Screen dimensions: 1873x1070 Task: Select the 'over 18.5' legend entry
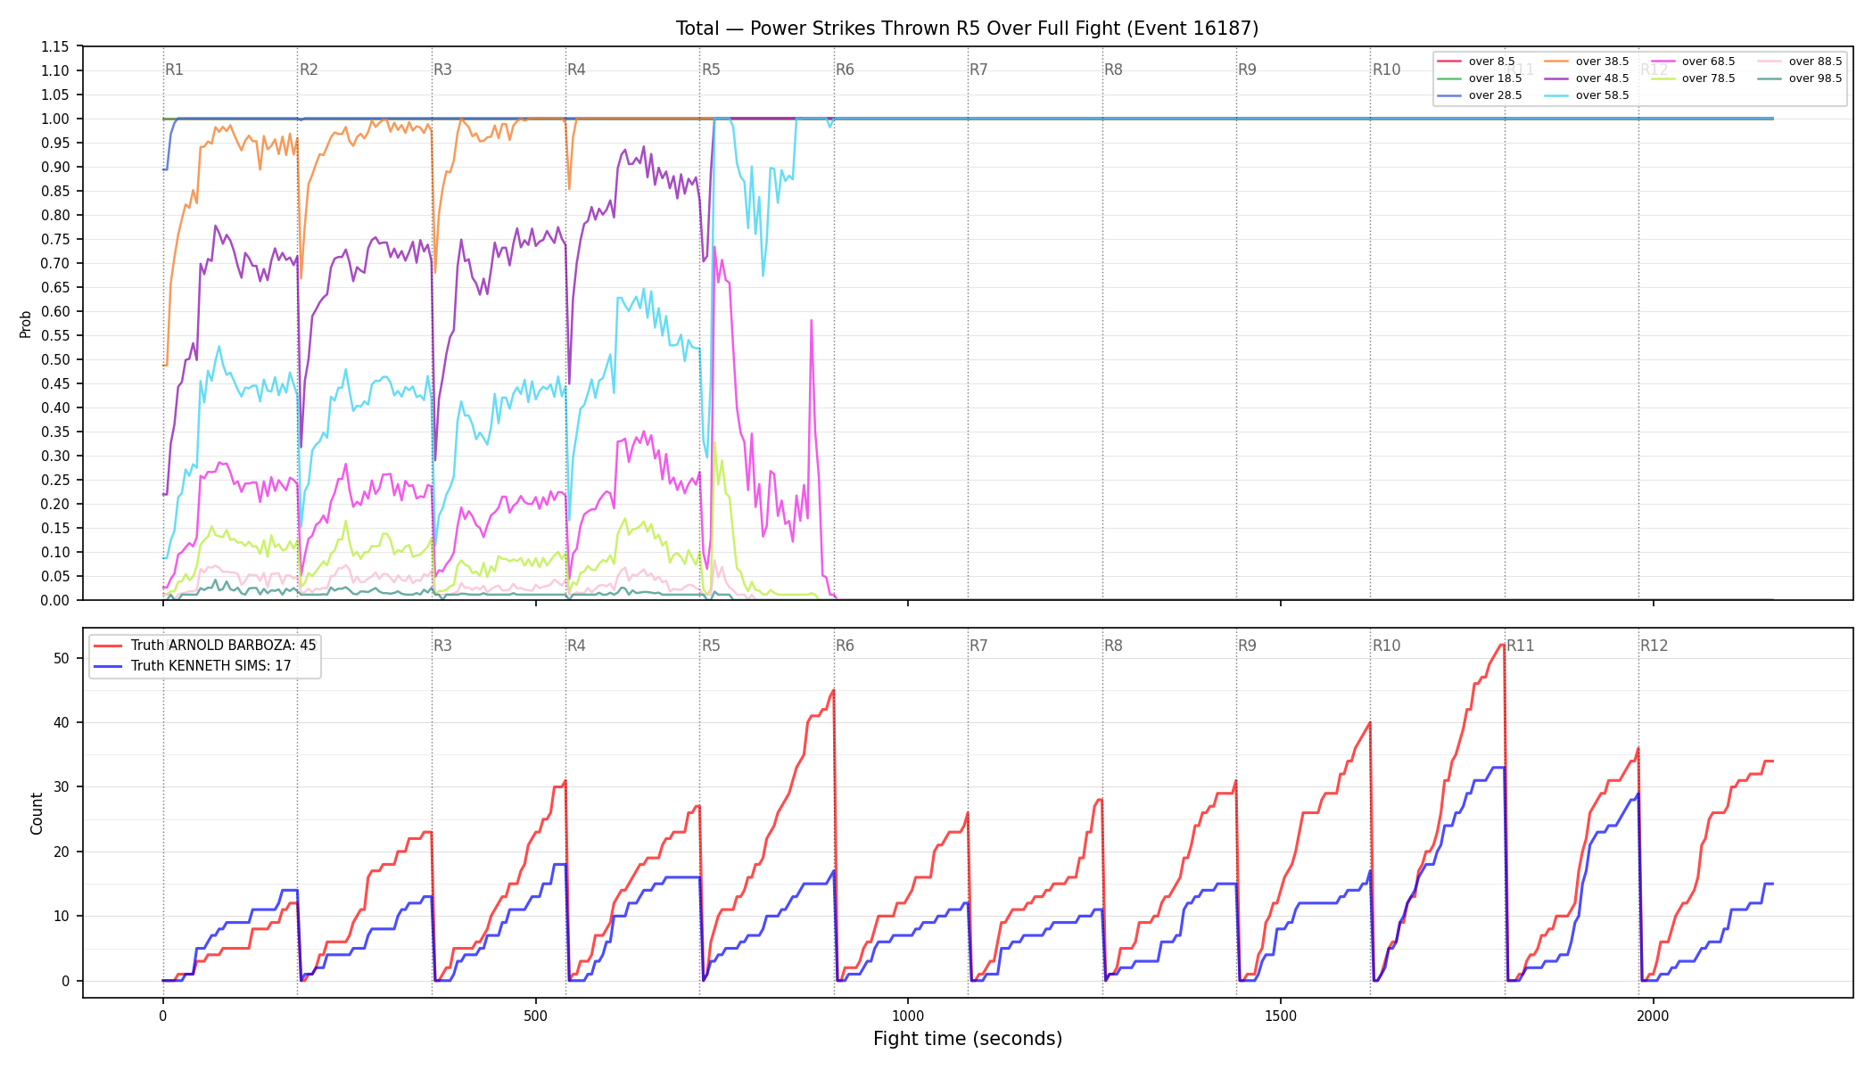[x=1480, y=78]
